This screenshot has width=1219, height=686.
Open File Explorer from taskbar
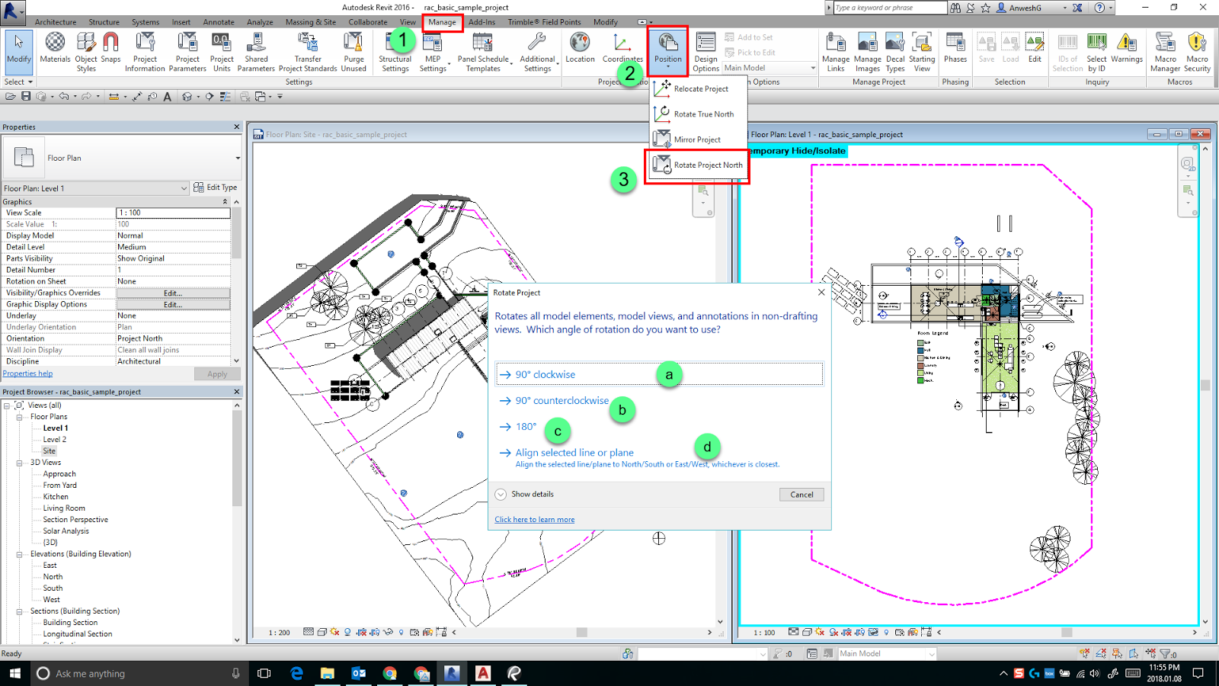327,673
